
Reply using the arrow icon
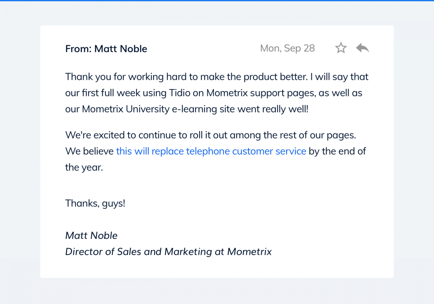point(362,48)
